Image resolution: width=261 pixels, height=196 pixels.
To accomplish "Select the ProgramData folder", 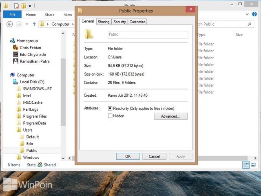I will 34,123.
